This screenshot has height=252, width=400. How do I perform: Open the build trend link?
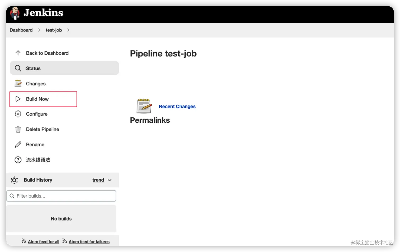98,180
